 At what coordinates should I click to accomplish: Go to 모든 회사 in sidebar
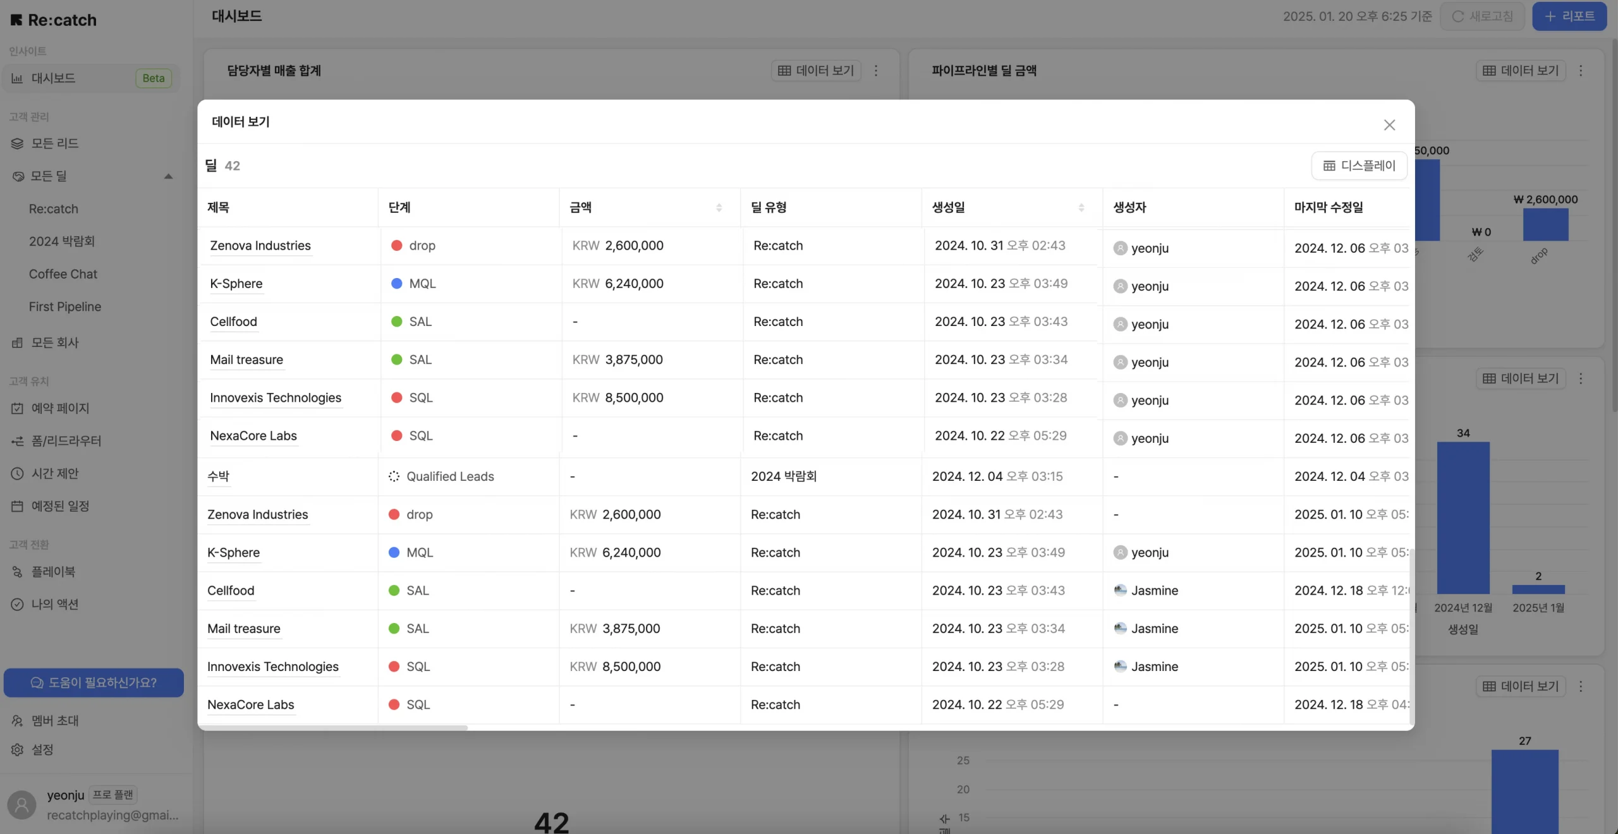(54, 342)
